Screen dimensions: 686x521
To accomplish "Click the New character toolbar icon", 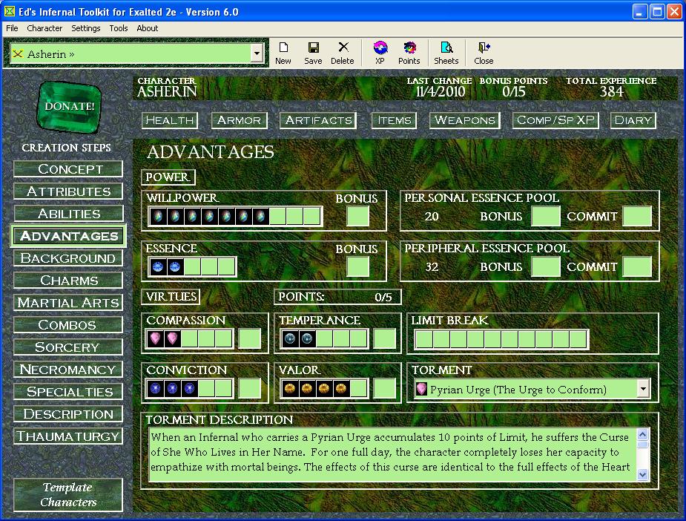I will coord(283,53).
